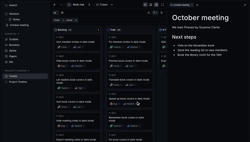Add a new tab with plus
The image size is (250, 142).
(197, 5)
